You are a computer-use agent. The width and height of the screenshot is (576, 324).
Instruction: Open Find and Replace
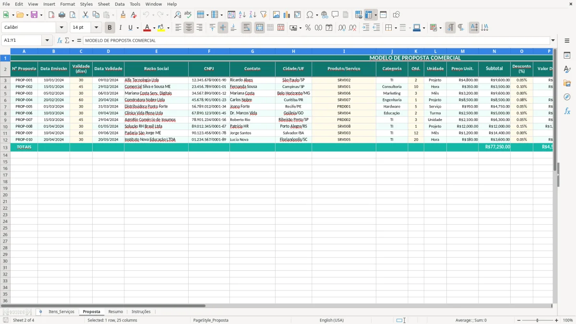[178, 15]
